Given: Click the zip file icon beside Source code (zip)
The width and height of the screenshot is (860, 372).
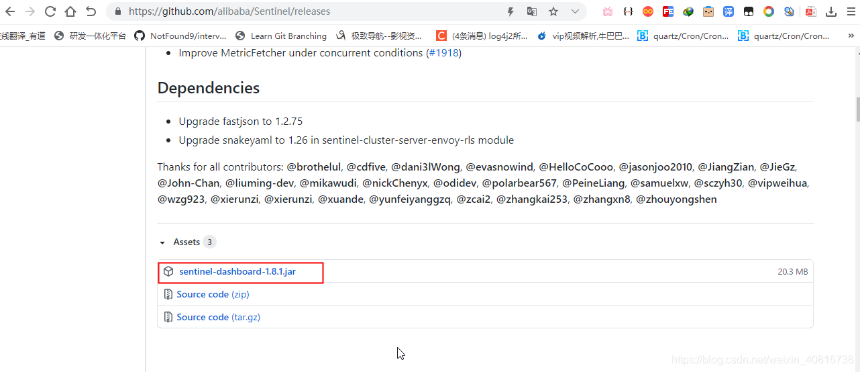Looking at the screenshot, I should tap(168, 294).
